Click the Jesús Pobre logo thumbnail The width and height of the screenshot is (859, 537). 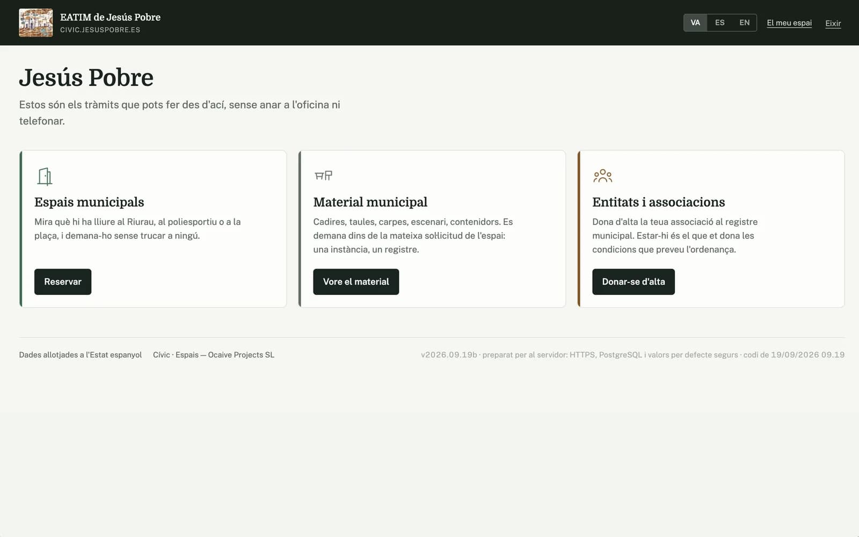click(36, 23)
